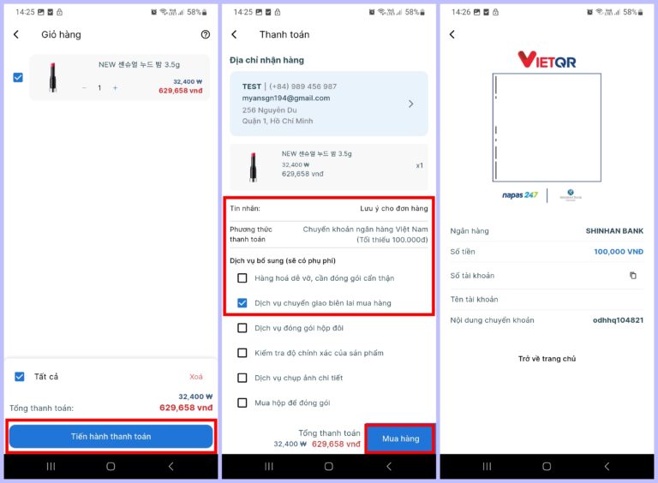Open recent apps on the checkout screen
The image size is (658, 483).
(269, 466)
